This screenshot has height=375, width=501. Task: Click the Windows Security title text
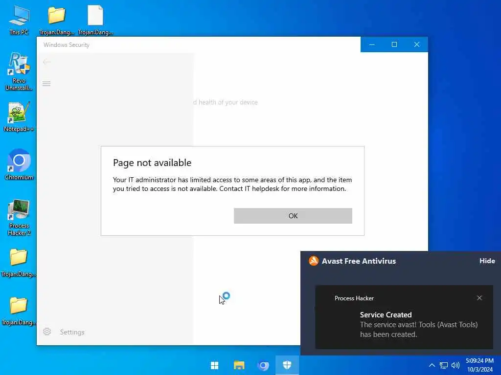point(67,45)
